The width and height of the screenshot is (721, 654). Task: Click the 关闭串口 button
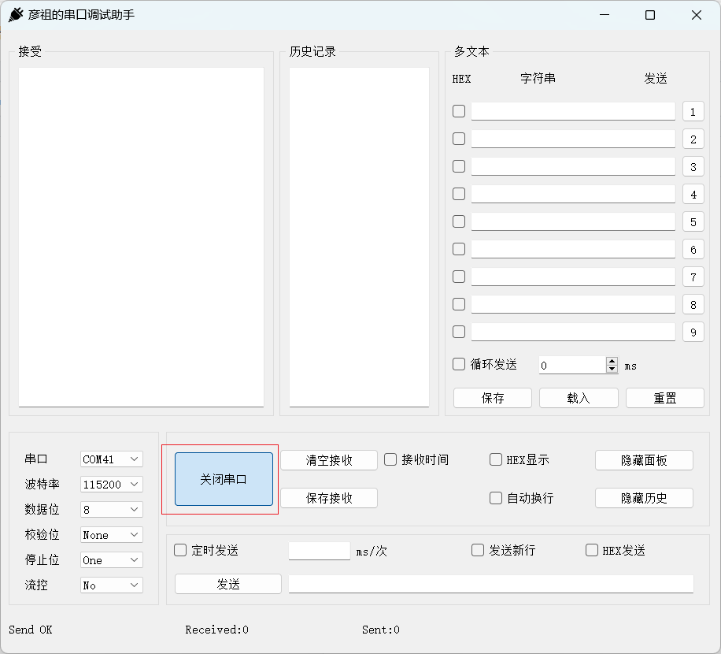coord(224,479)
